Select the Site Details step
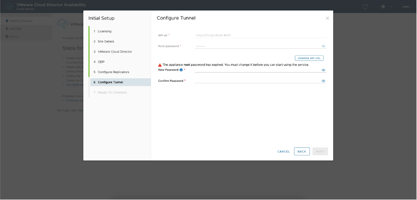417x200 pixels. click(106, 42)
